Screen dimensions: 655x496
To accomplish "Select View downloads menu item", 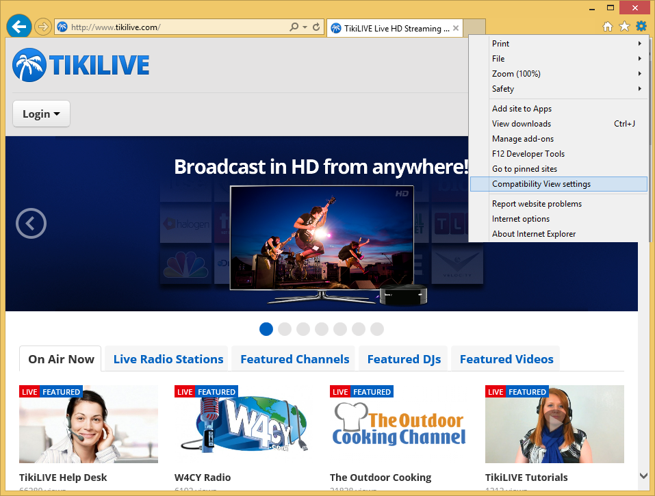I will point(558,124).
